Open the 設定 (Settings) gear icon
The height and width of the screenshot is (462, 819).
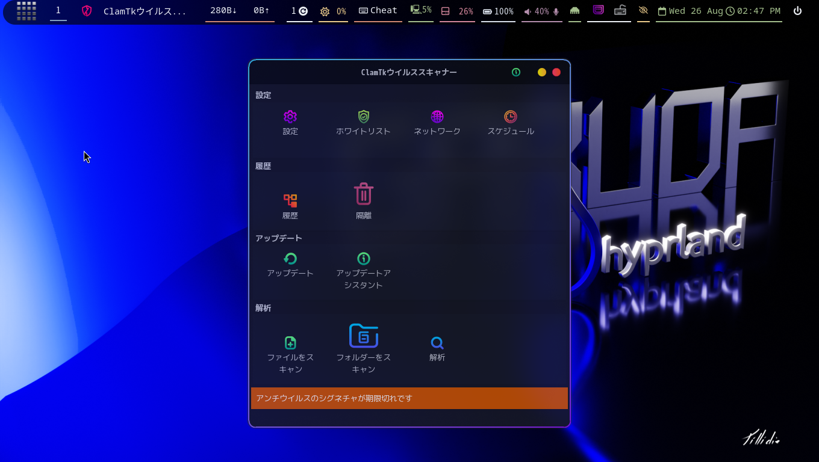(290, 117)
